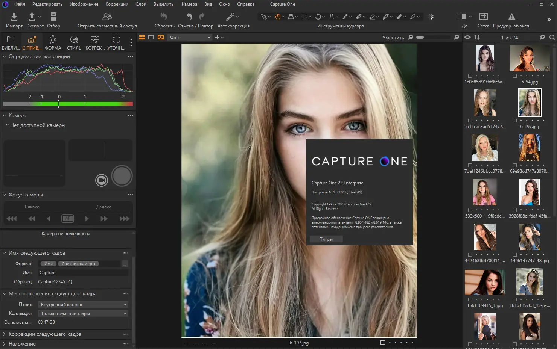
Task: Click the Import icon in toolbar
Action: pos(14,17)
